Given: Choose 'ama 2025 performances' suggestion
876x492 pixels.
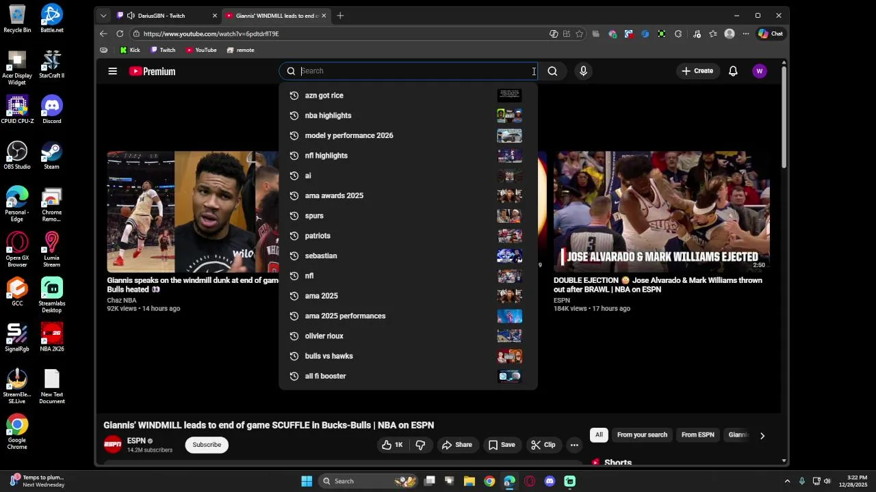Looking at the screenshot, I should (x=408, y=316).
